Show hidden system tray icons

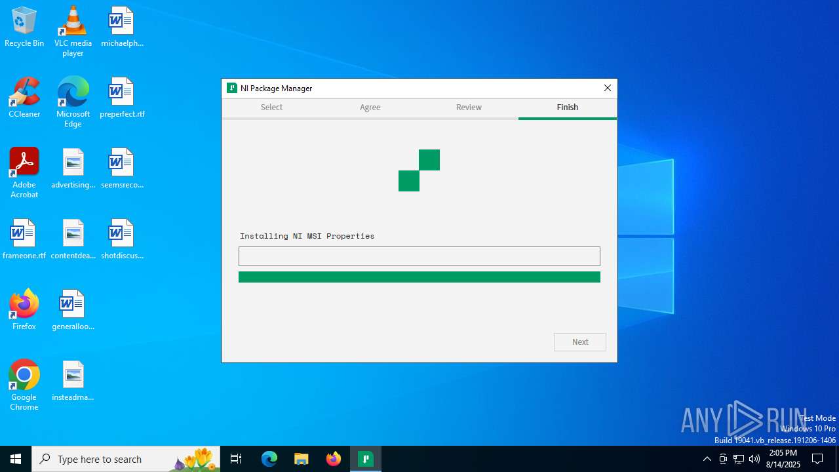707,459
